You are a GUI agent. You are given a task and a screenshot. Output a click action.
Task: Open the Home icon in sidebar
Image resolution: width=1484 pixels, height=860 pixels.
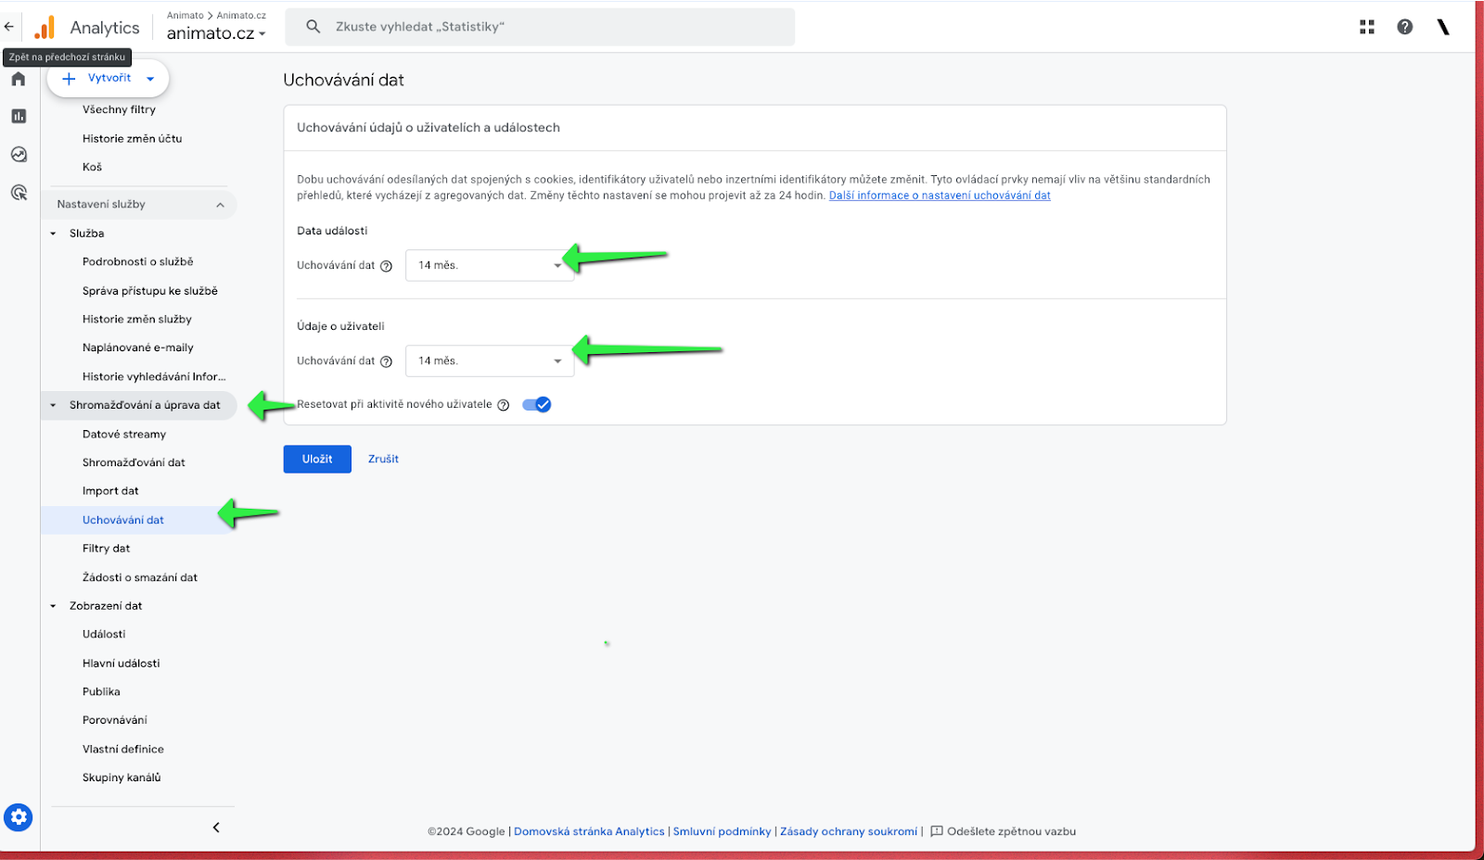coord(19,79)
